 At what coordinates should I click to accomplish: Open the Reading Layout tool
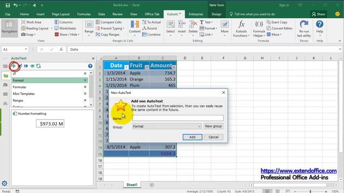click(x=35, y=28)
